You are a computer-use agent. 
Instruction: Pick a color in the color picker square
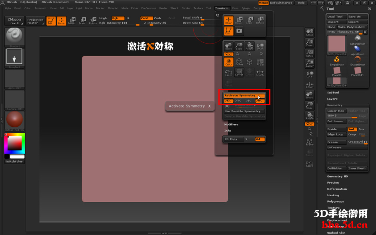coord(15,143)
